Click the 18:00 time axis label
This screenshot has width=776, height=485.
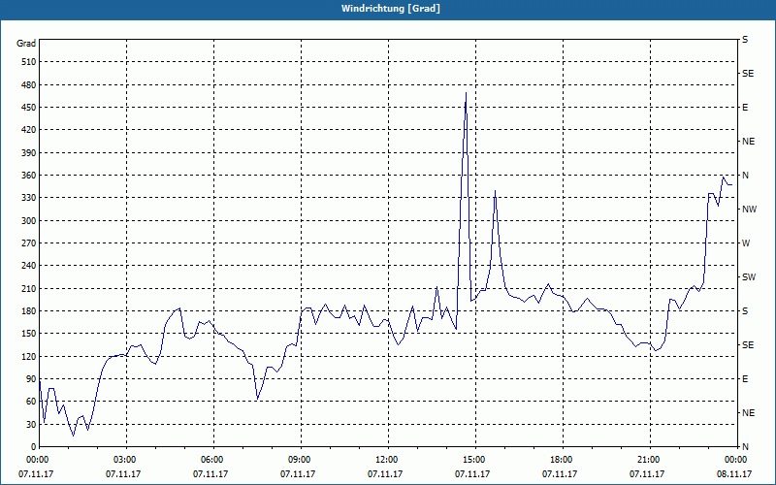coord(563,459)
